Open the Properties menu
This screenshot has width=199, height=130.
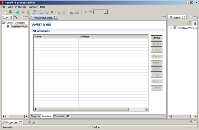[21, 6]
